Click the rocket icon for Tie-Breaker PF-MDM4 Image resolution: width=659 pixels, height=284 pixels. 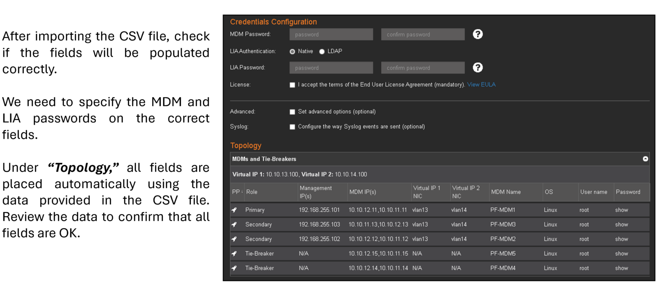234,268
